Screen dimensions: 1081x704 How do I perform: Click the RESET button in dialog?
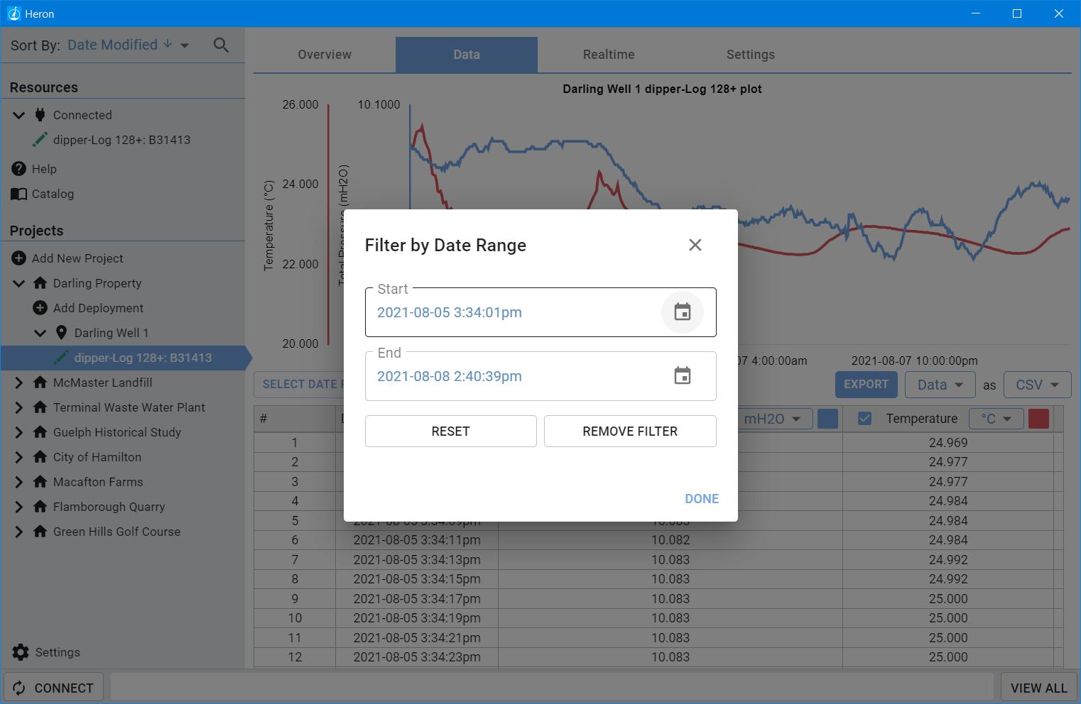coord(450,431)
